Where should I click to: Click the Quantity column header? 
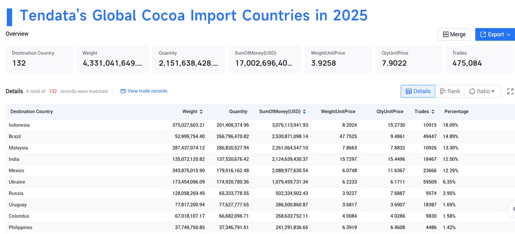(238, 112)
